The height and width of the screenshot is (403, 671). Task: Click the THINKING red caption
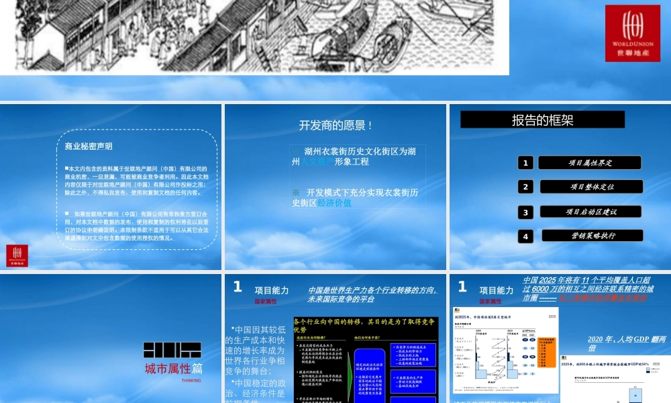click(x=191, y=380)
